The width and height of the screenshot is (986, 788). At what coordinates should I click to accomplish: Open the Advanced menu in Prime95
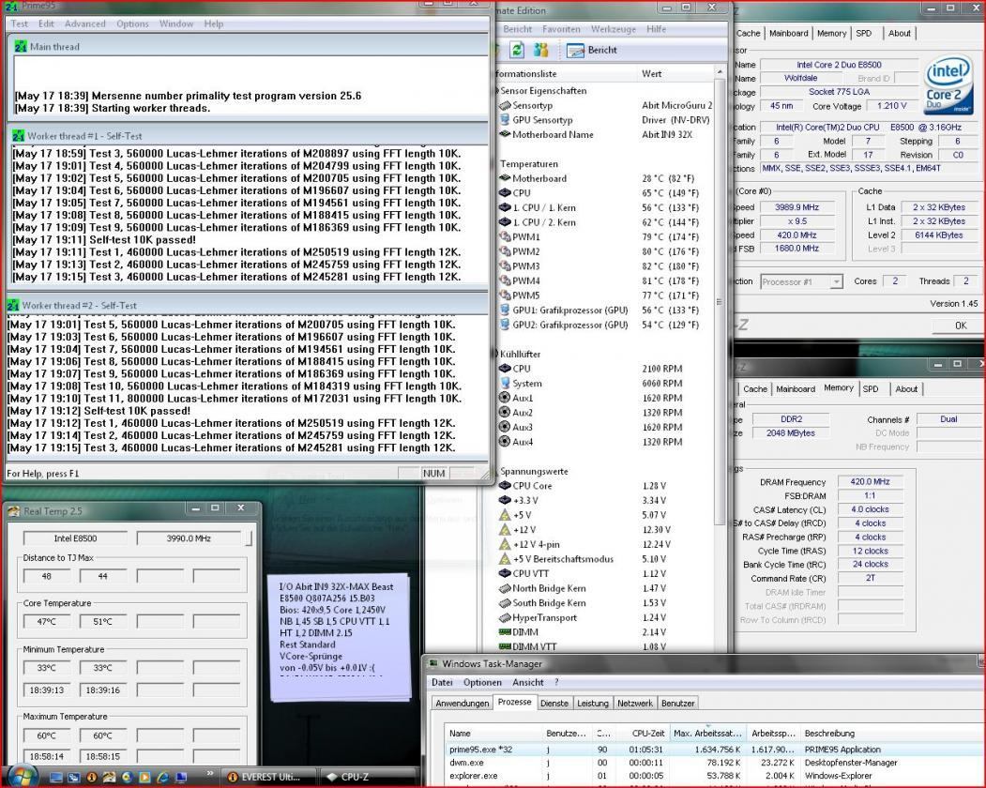tap(84, 23)
